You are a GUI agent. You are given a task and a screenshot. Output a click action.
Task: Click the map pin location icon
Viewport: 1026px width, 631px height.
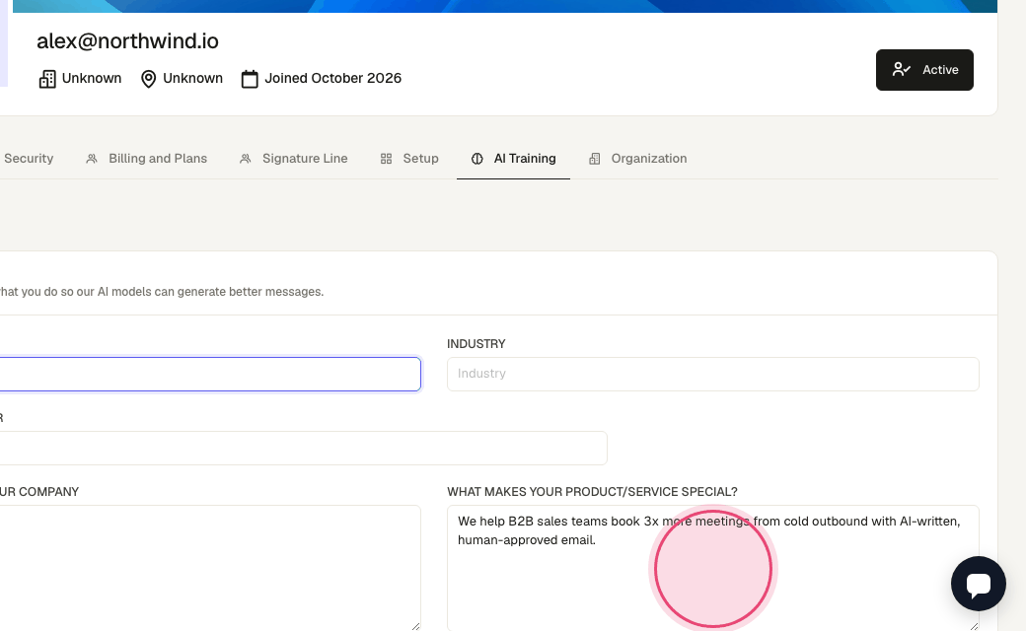click(149, 79)
